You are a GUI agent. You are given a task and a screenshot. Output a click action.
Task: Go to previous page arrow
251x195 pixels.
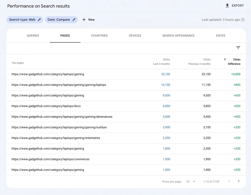click(229, 181)
